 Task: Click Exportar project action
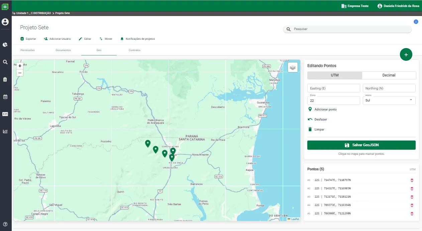[x=28, y=39]
